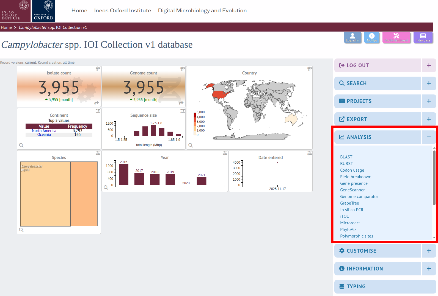The height and width of the screenshot is (296, 438).
Task: Open the Index page icon
Action: [423, 37]
